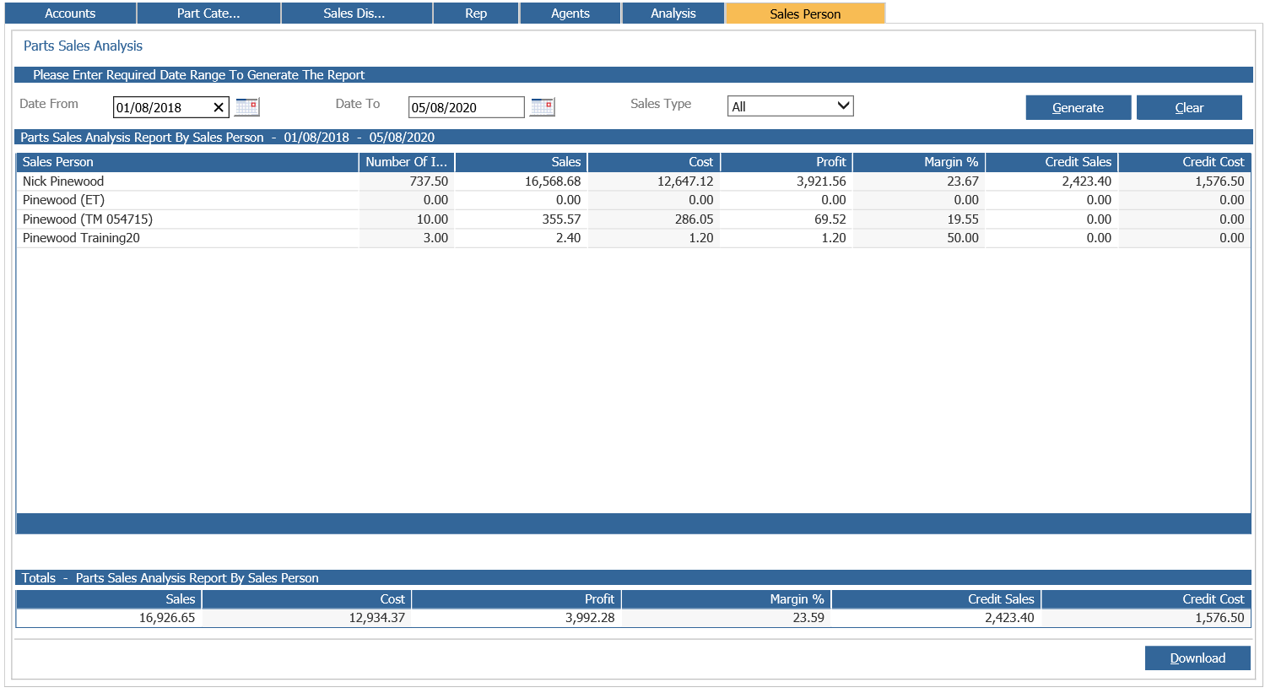Expand the Sales Type dropdown

click(x=791, y=106)
